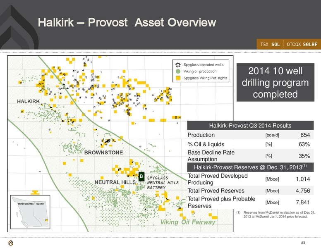Click the NEUTRAL HILLS map label
321x248 pixels.
pos(115,182)
